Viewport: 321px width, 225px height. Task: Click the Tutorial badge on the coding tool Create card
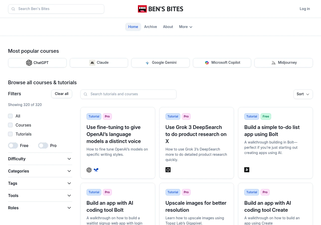tap(252, 192)
